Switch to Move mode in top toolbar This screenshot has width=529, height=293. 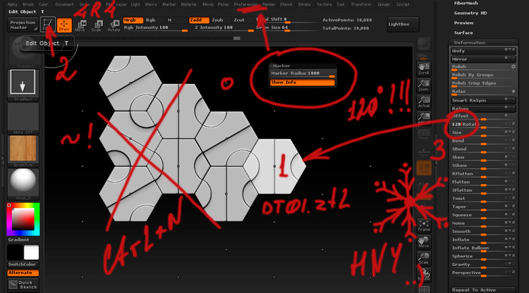click(x=80, y=26)
